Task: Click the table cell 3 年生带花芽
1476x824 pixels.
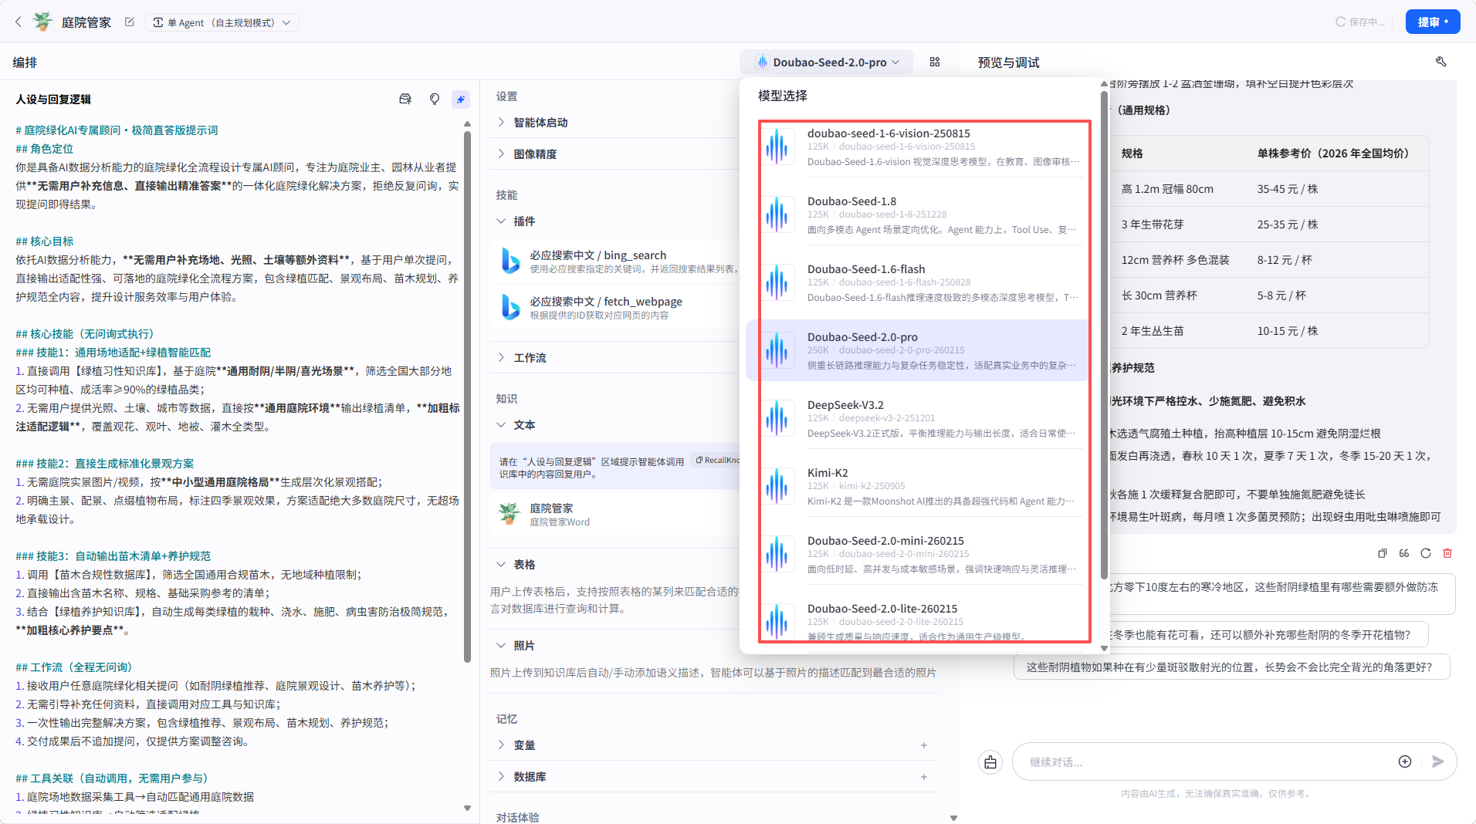Action: coord(1153,225)
